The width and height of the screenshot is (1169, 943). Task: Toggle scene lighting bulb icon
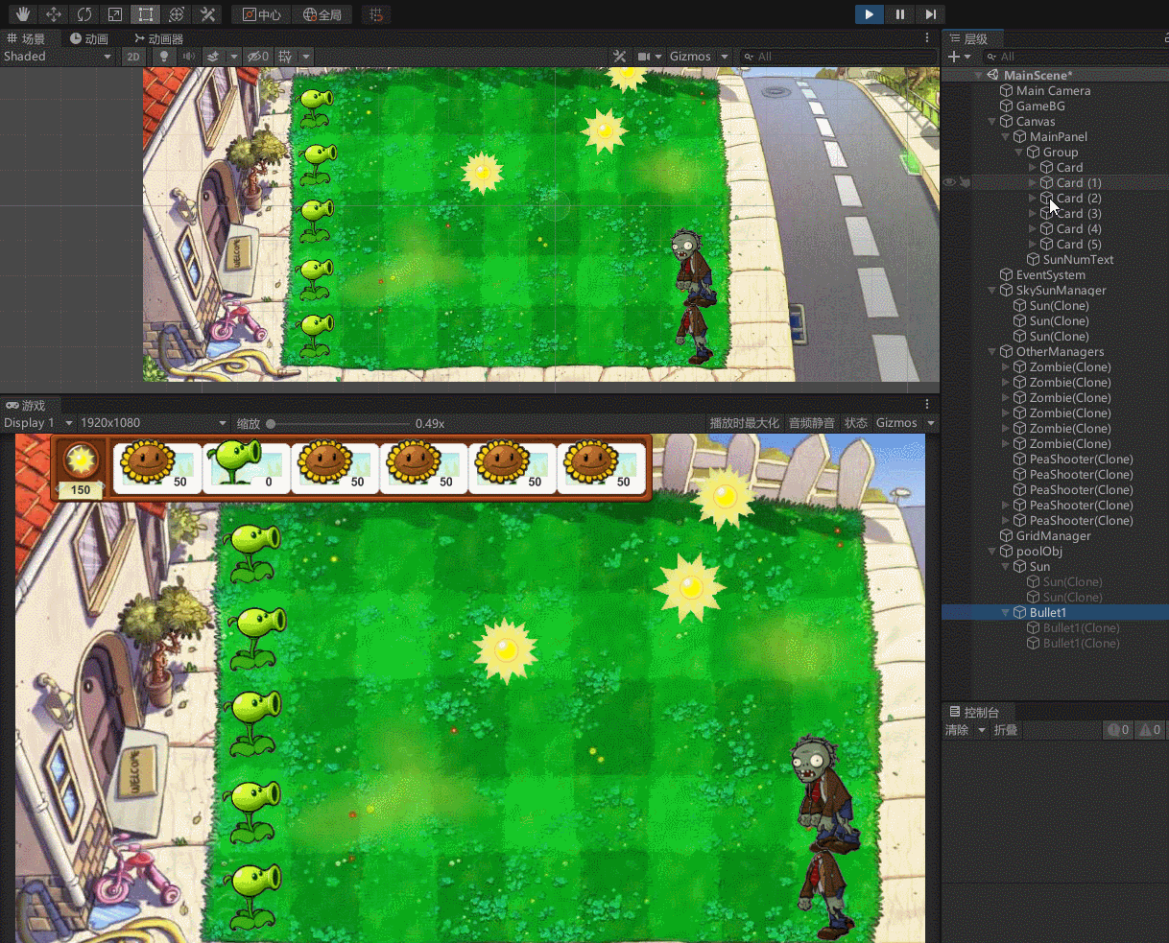coord(163,57)
